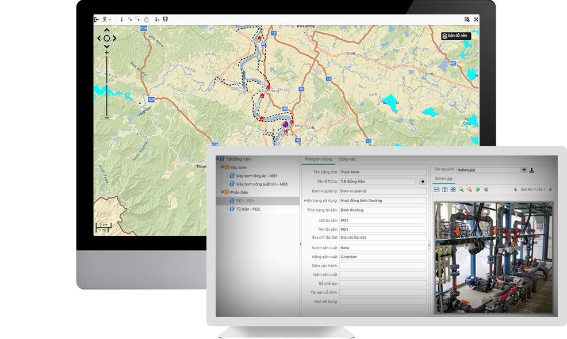Click the zoom in magnifier above photo
The image size is (567, 339).
click(x=461, y=189)
